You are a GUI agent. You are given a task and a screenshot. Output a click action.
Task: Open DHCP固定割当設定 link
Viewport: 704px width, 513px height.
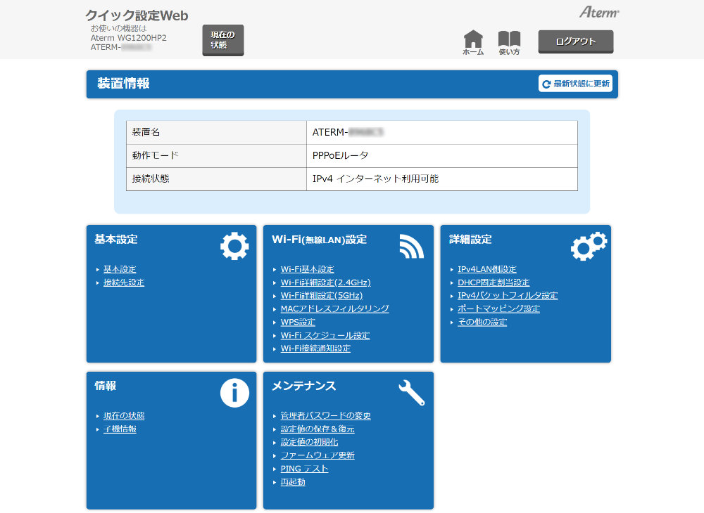[494, 283]
